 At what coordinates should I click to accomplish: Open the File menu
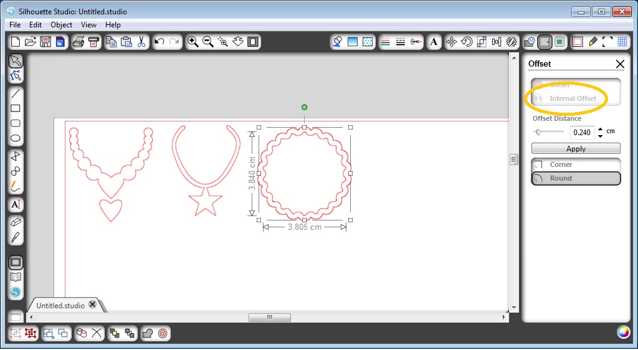click(15, 25)
